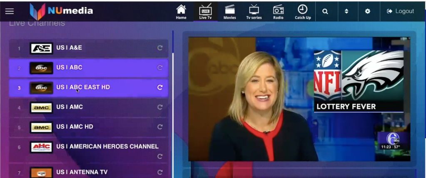Click the NUmedia logo
The height and width of the screenshot is (178, 426).
(x=61, y=11)
